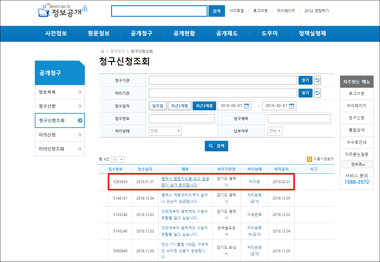Viewport: 380px width, 262px height.
Task: Select the 최근1개월 date range
Action: point(180,106)
